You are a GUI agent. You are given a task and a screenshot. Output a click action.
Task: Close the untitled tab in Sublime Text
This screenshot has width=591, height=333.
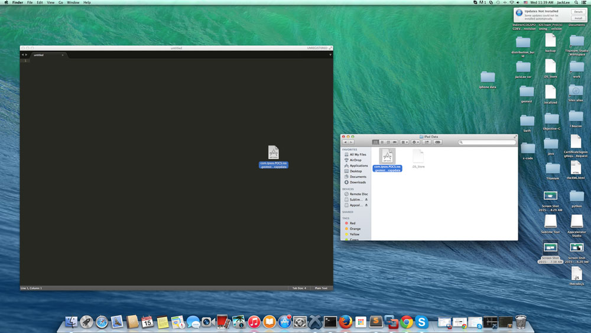(x=63, y=55)
